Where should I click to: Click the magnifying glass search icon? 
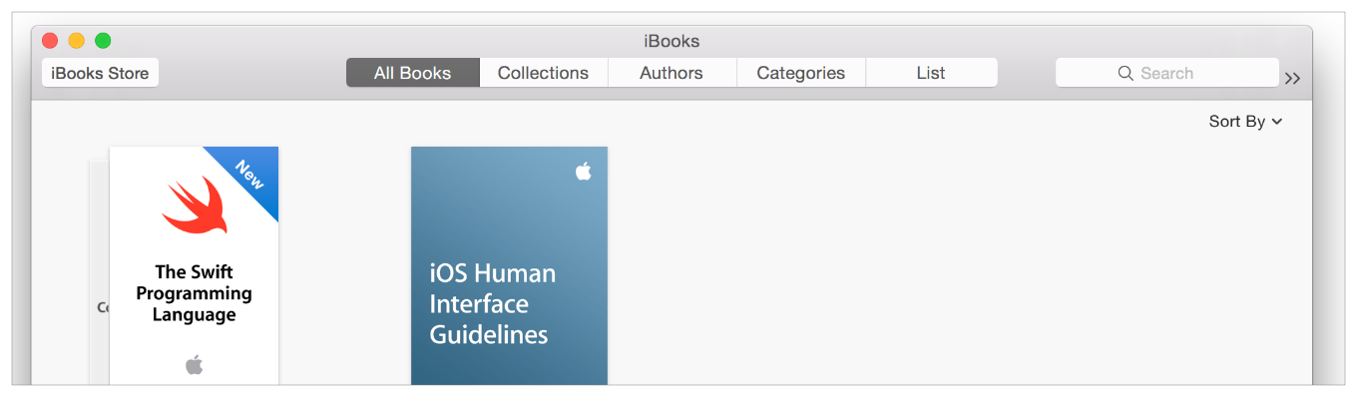(1126, 73)
